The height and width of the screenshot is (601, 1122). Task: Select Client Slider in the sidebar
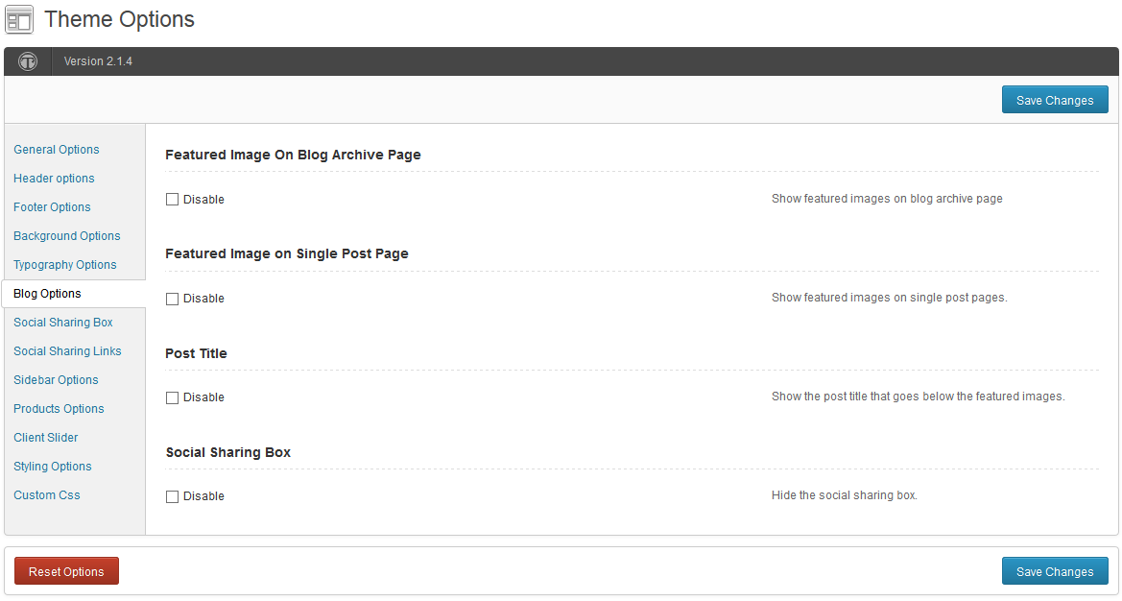point(46,437)
